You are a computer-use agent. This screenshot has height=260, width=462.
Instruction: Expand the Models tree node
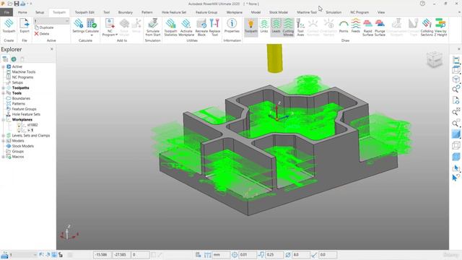[3, 141]
